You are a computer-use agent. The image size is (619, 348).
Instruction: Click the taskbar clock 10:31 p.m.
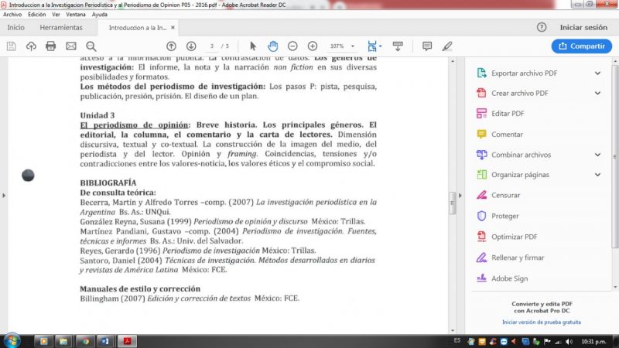click(593, 341)
